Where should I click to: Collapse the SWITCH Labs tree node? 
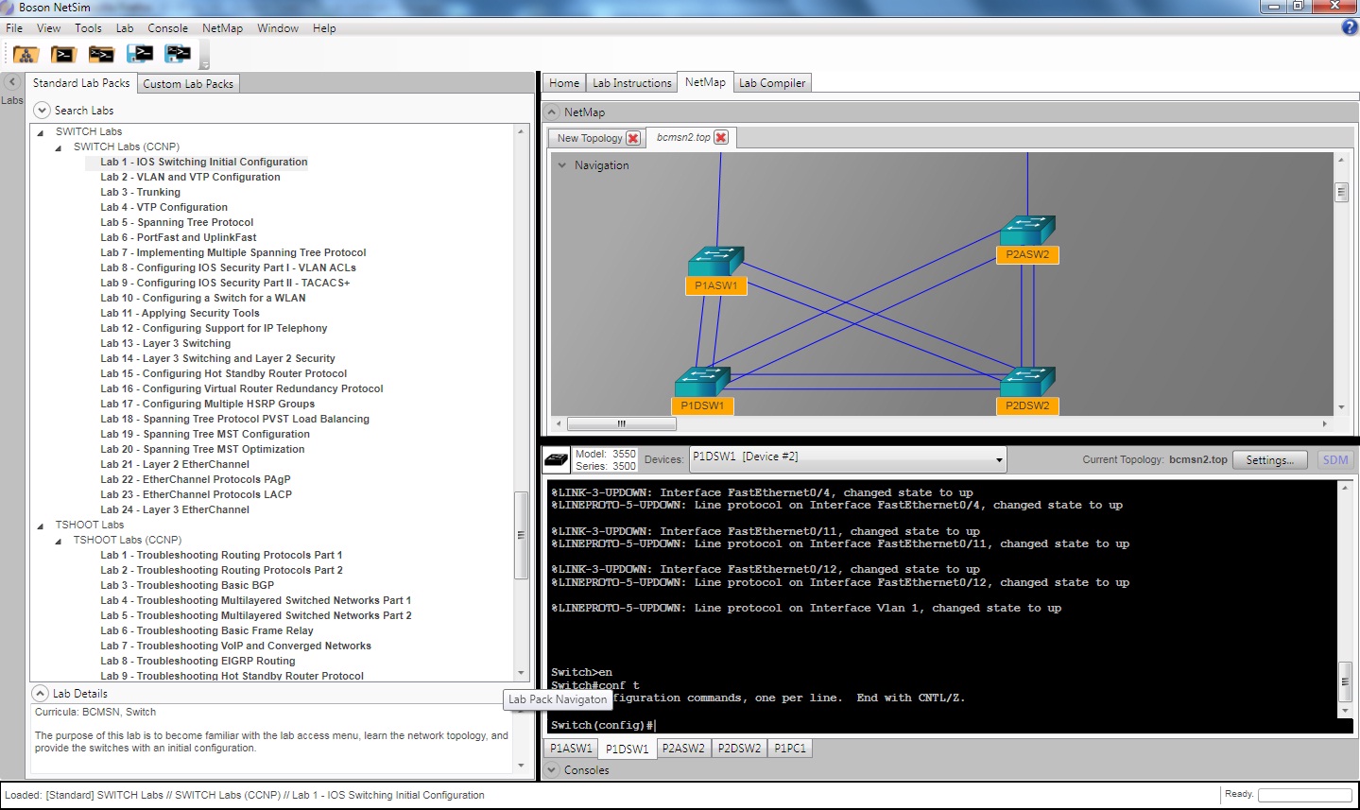(41, 132)
